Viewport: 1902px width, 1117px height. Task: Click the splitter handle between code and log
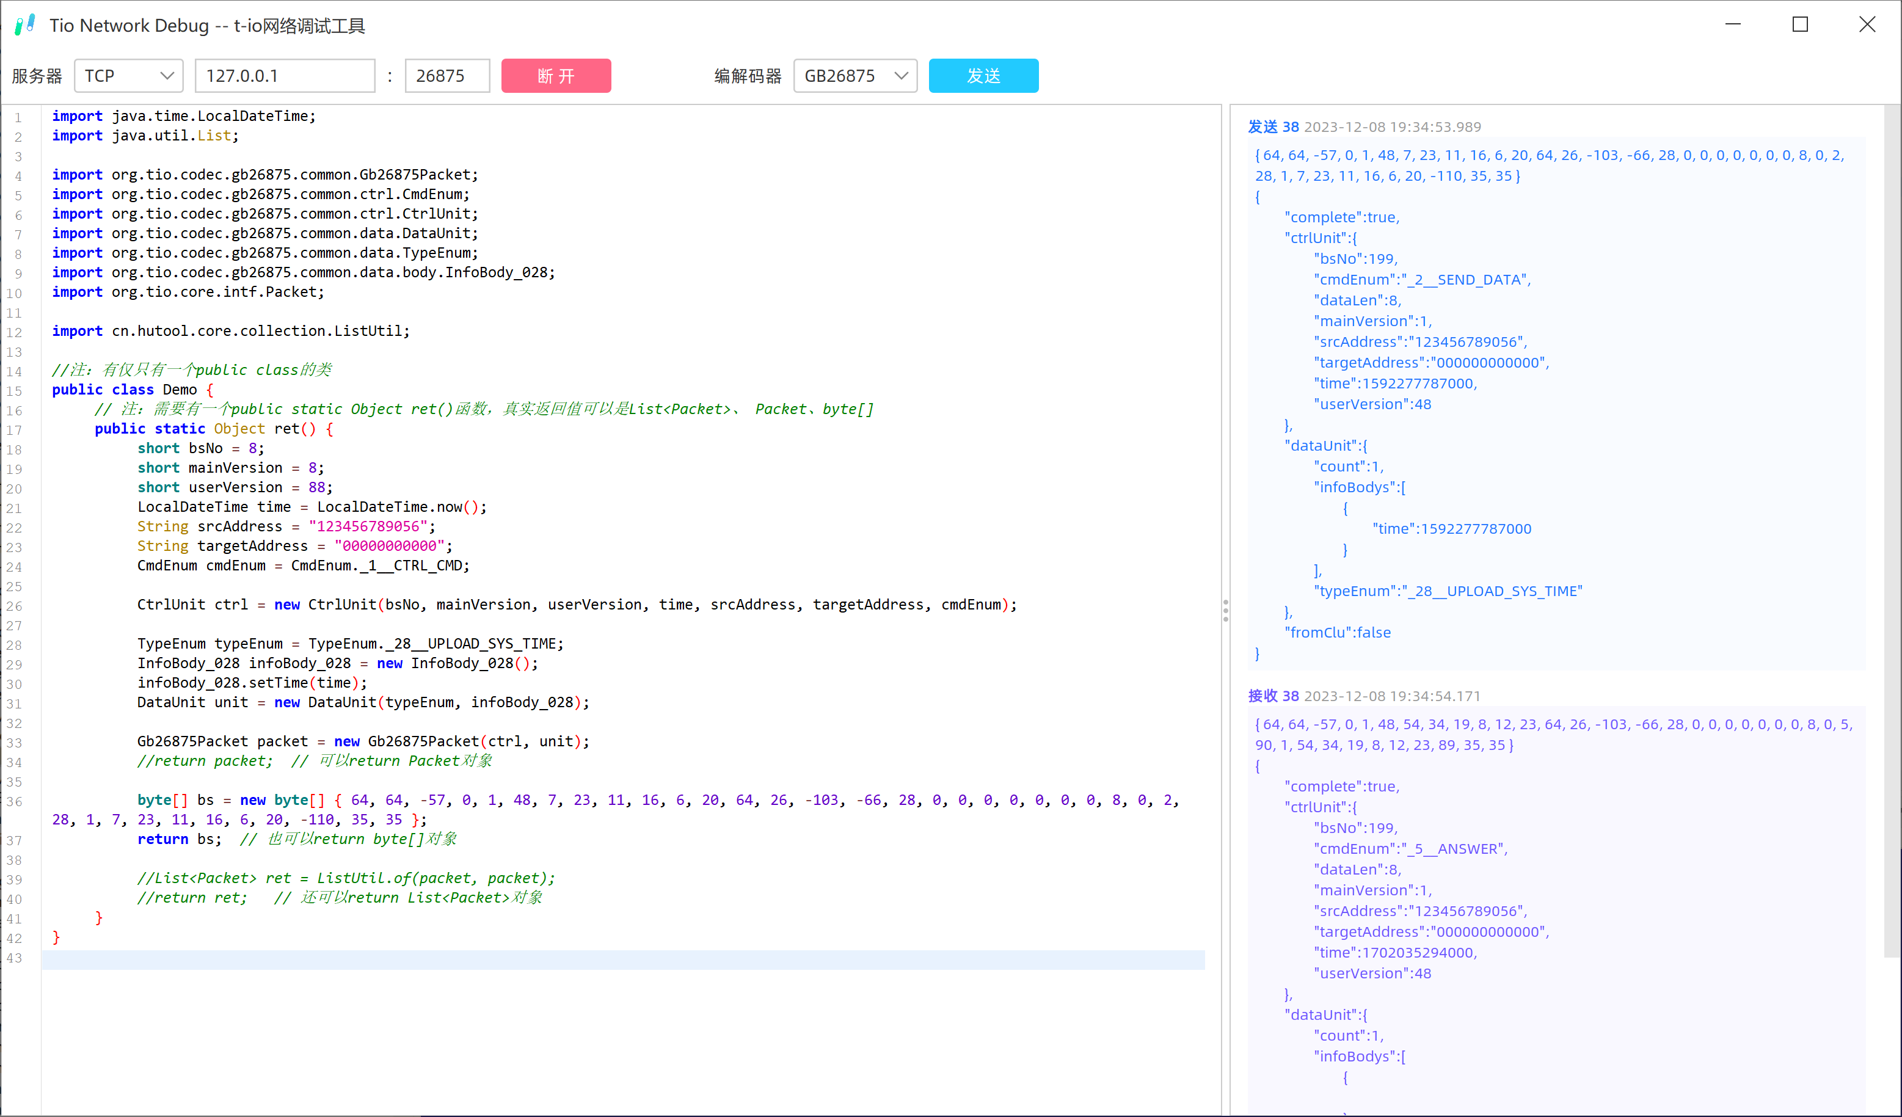[1226, 610]
